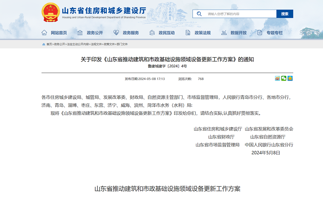323x197 pixels.
Task: Click the heart icon next to 政民互动
Action: click(152, 33)
